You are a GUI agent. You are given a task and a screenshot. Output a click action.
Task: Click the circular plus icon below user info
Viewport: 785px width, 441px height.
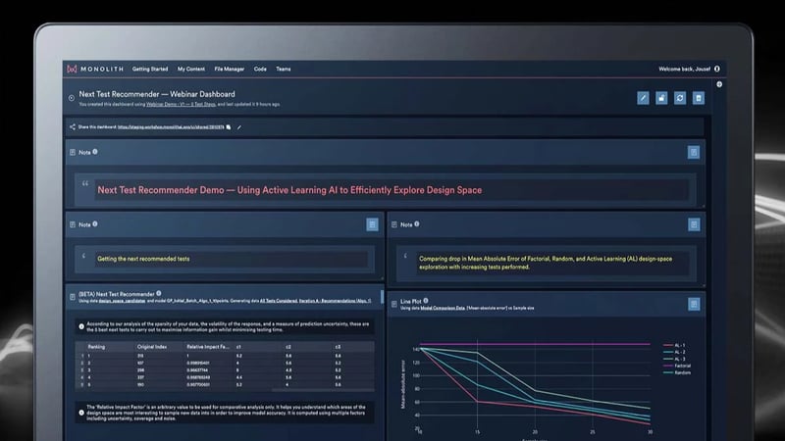click(719, 84)
